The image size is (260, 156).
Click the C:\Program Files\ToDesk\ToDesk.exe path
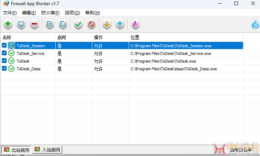click(x=163, y=61)
